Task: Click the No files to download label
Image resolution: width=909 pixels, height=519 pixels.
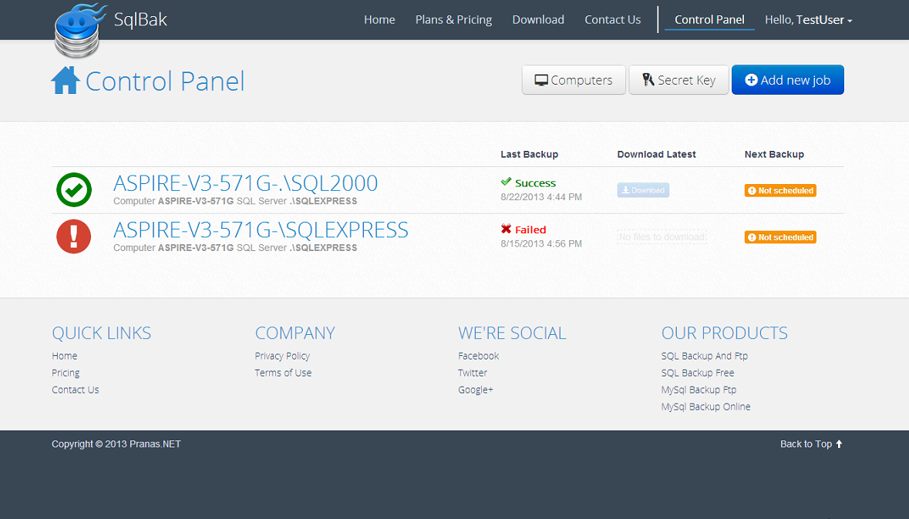Action: 662,237
